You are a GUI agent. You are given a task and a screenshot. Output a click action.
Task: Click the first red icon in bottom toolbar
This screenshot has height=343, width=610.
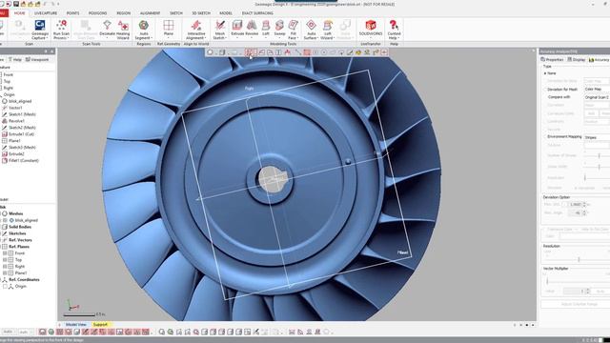(x=42, y=332)
